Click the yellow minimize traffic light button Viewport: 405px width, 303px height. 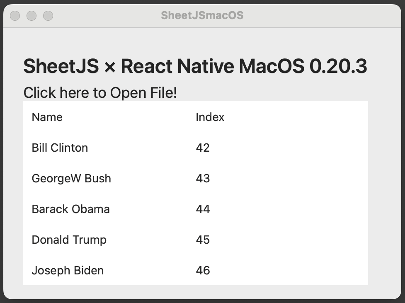point(31,15)
